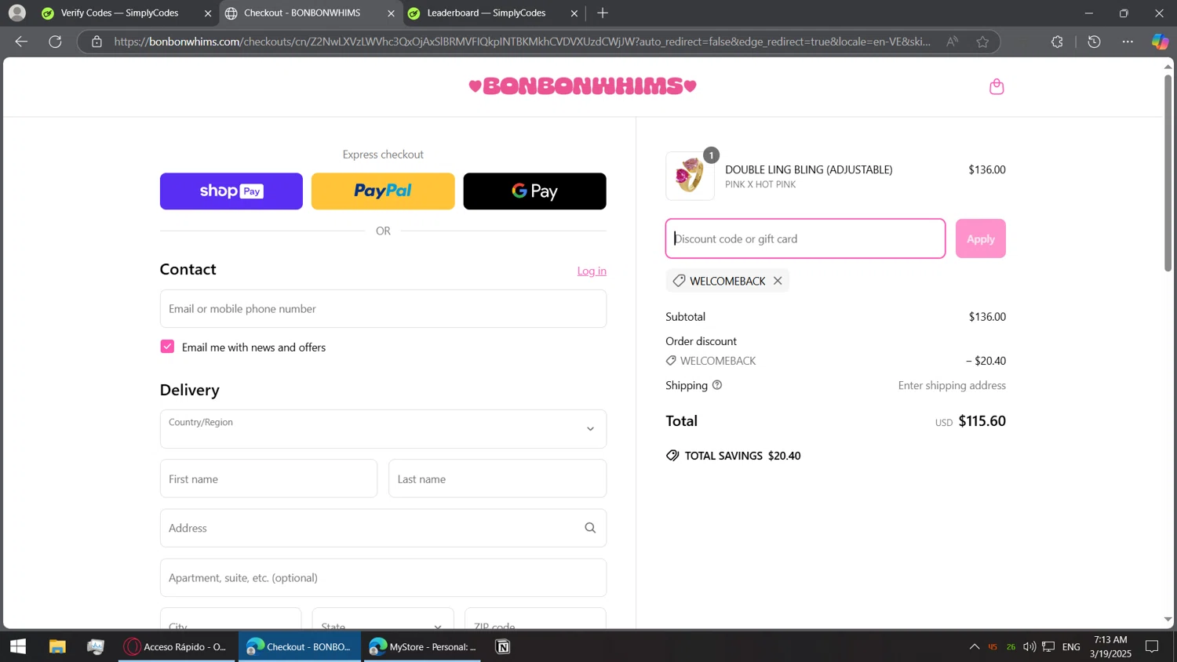Image resolution: width=1177 pixels, height=662 pixels.
Task: Switch to MyStore Personal Edge taskbar window
Action: pyautogui.click(x=422, y=646)
